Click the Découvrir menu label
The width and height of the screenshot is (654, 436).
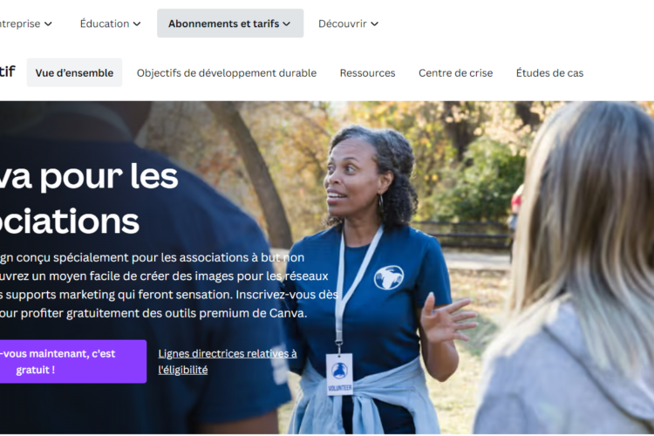coord(343,24)
